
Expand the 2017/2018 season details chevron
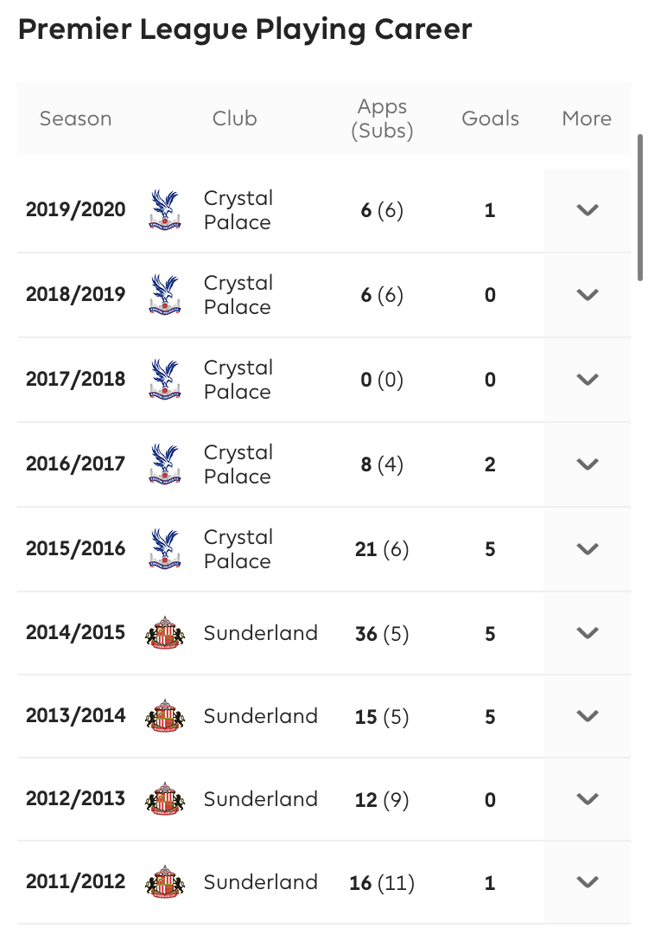pyautogui.click(x=588, y=380)
